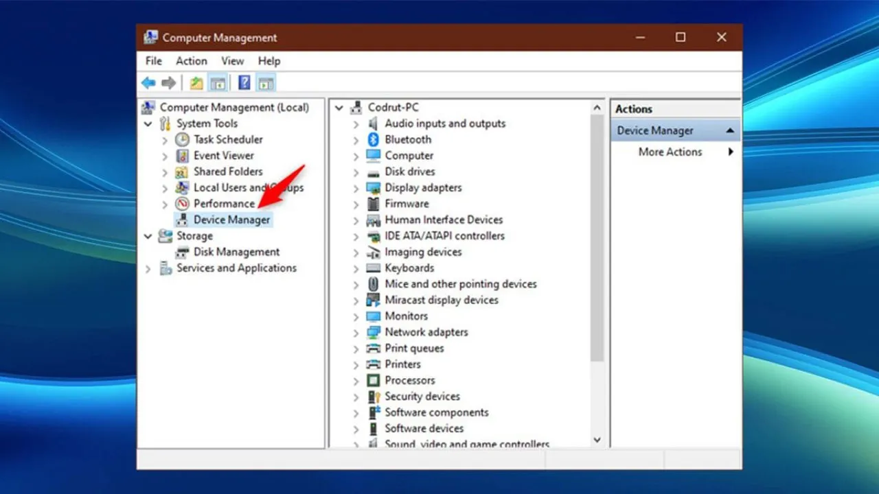Collapse the Device Manager actions section
Image resolution: width=879 pixels, height=494 pixels.
tap(729, 130)
